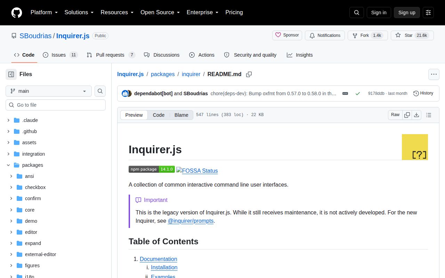Open the inquirer breadcrumb link
The width and height of the screenshot is (445, 278).
click(x=191, y=74)
